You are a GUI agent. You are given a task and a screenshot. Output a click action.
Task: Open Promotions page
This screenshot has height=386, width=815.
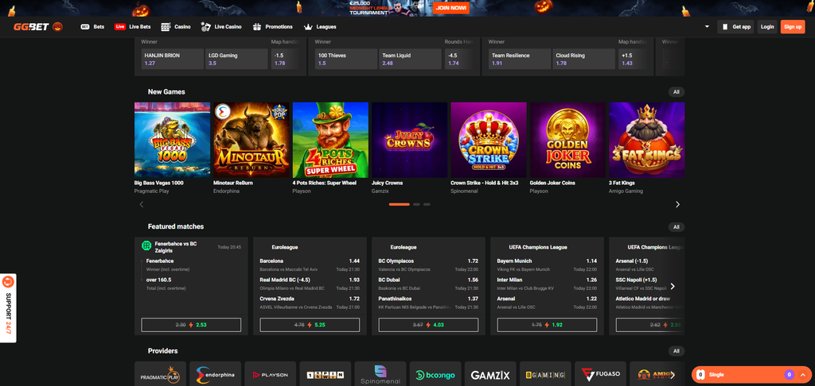click(273, 26)
